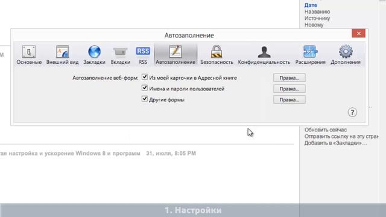Click Обновить сейчас in sidebar
The height and width of the screenshot is (217, 386).
pos(326,130)
